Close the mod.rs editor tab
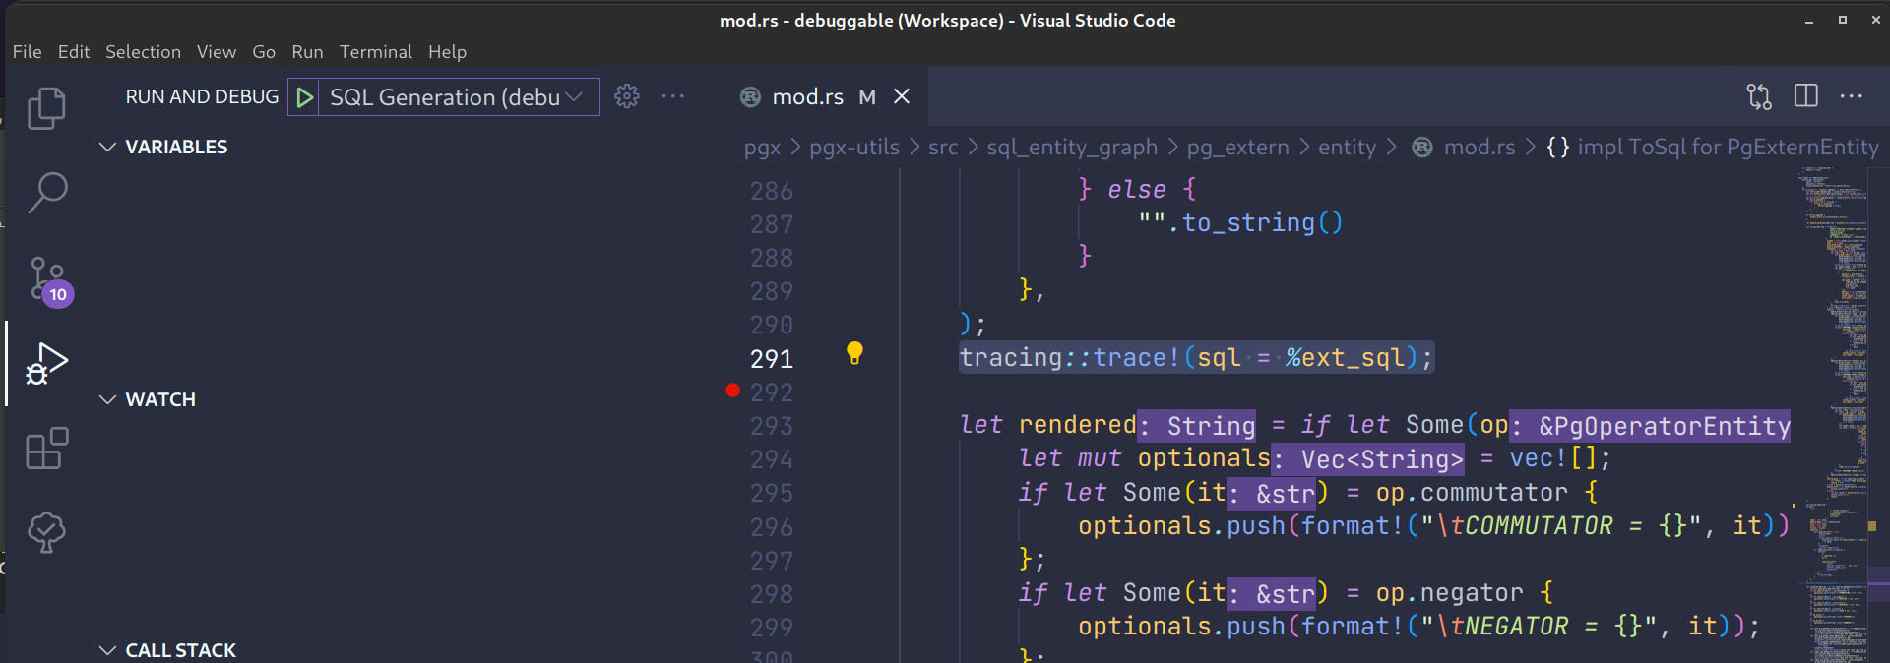The width and height of the screenshot is (1890, 663). pos(901,96)
